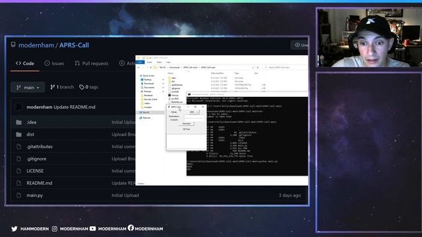Image resolution: width=422 pixels, height=237 pixels.
Task: Click the Refresh button in File Explorer
Action: coord(258,67)
